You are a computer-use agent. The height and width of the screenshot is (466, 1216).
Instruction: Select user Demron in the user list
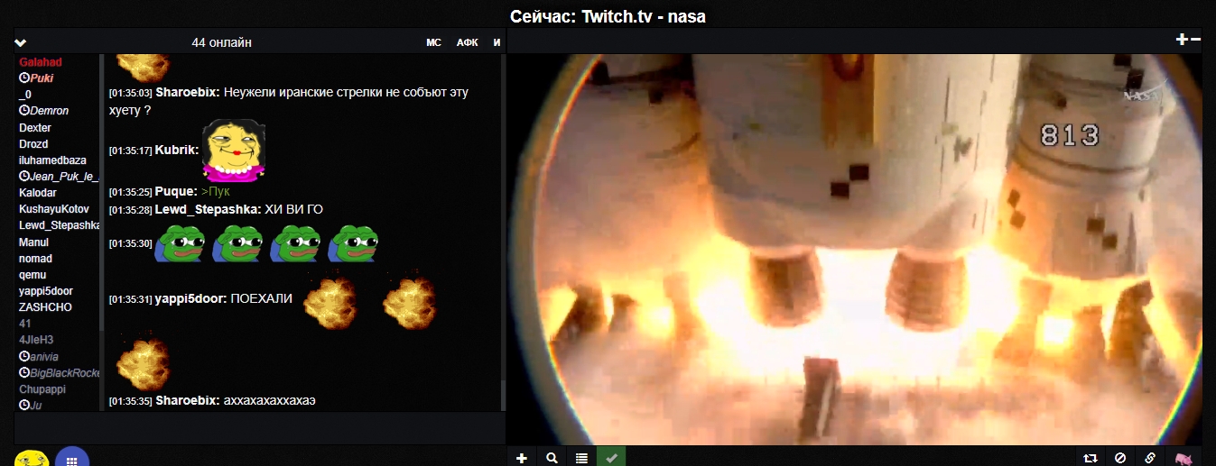click(x=50, y=111)
